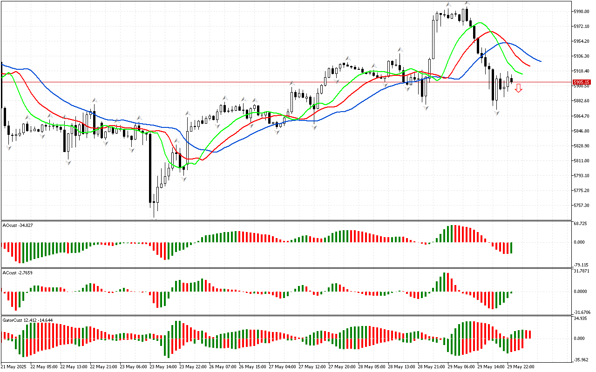Click the tallest green bar in ACcust histogram
The image size is (596, 372).
tap(444, 282)
